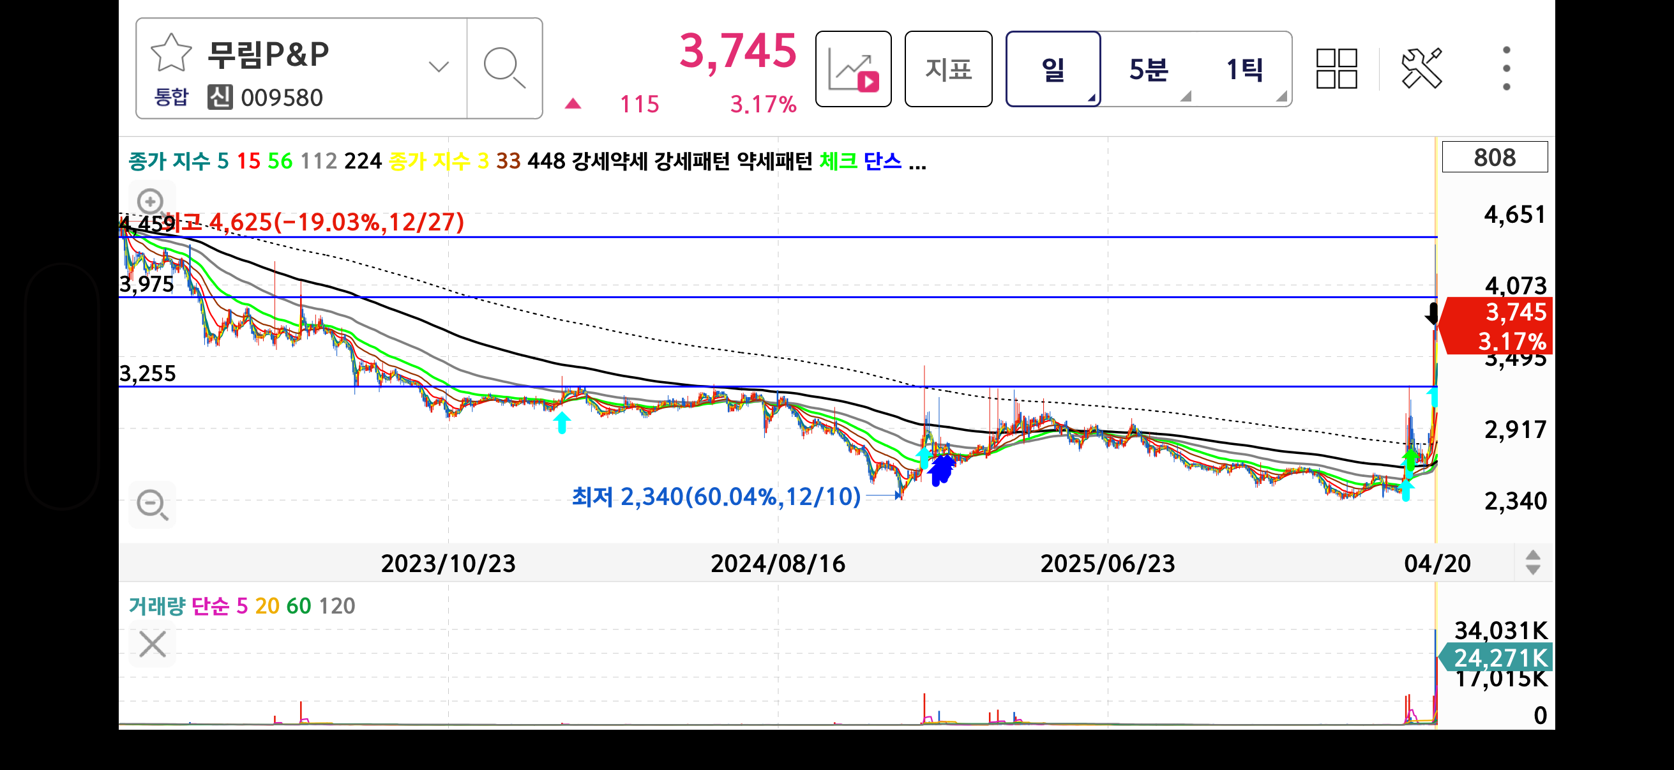Select 1틱 timeframe tab

pos(1244,69)
